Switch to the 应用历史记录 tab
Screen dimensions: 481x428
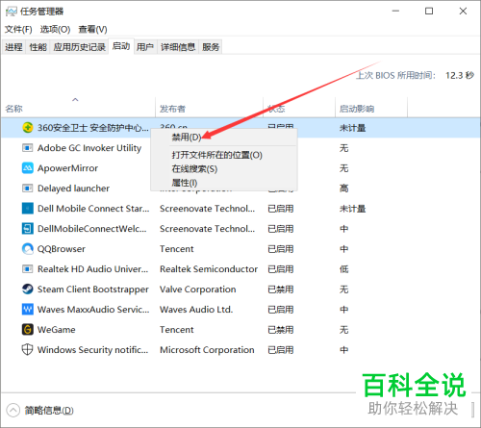click(80, 47)
